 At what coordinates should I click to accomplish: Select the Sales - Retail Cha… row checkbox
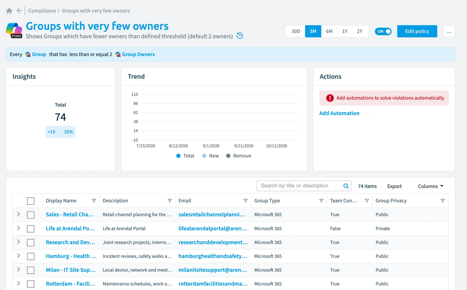[31, 215]
